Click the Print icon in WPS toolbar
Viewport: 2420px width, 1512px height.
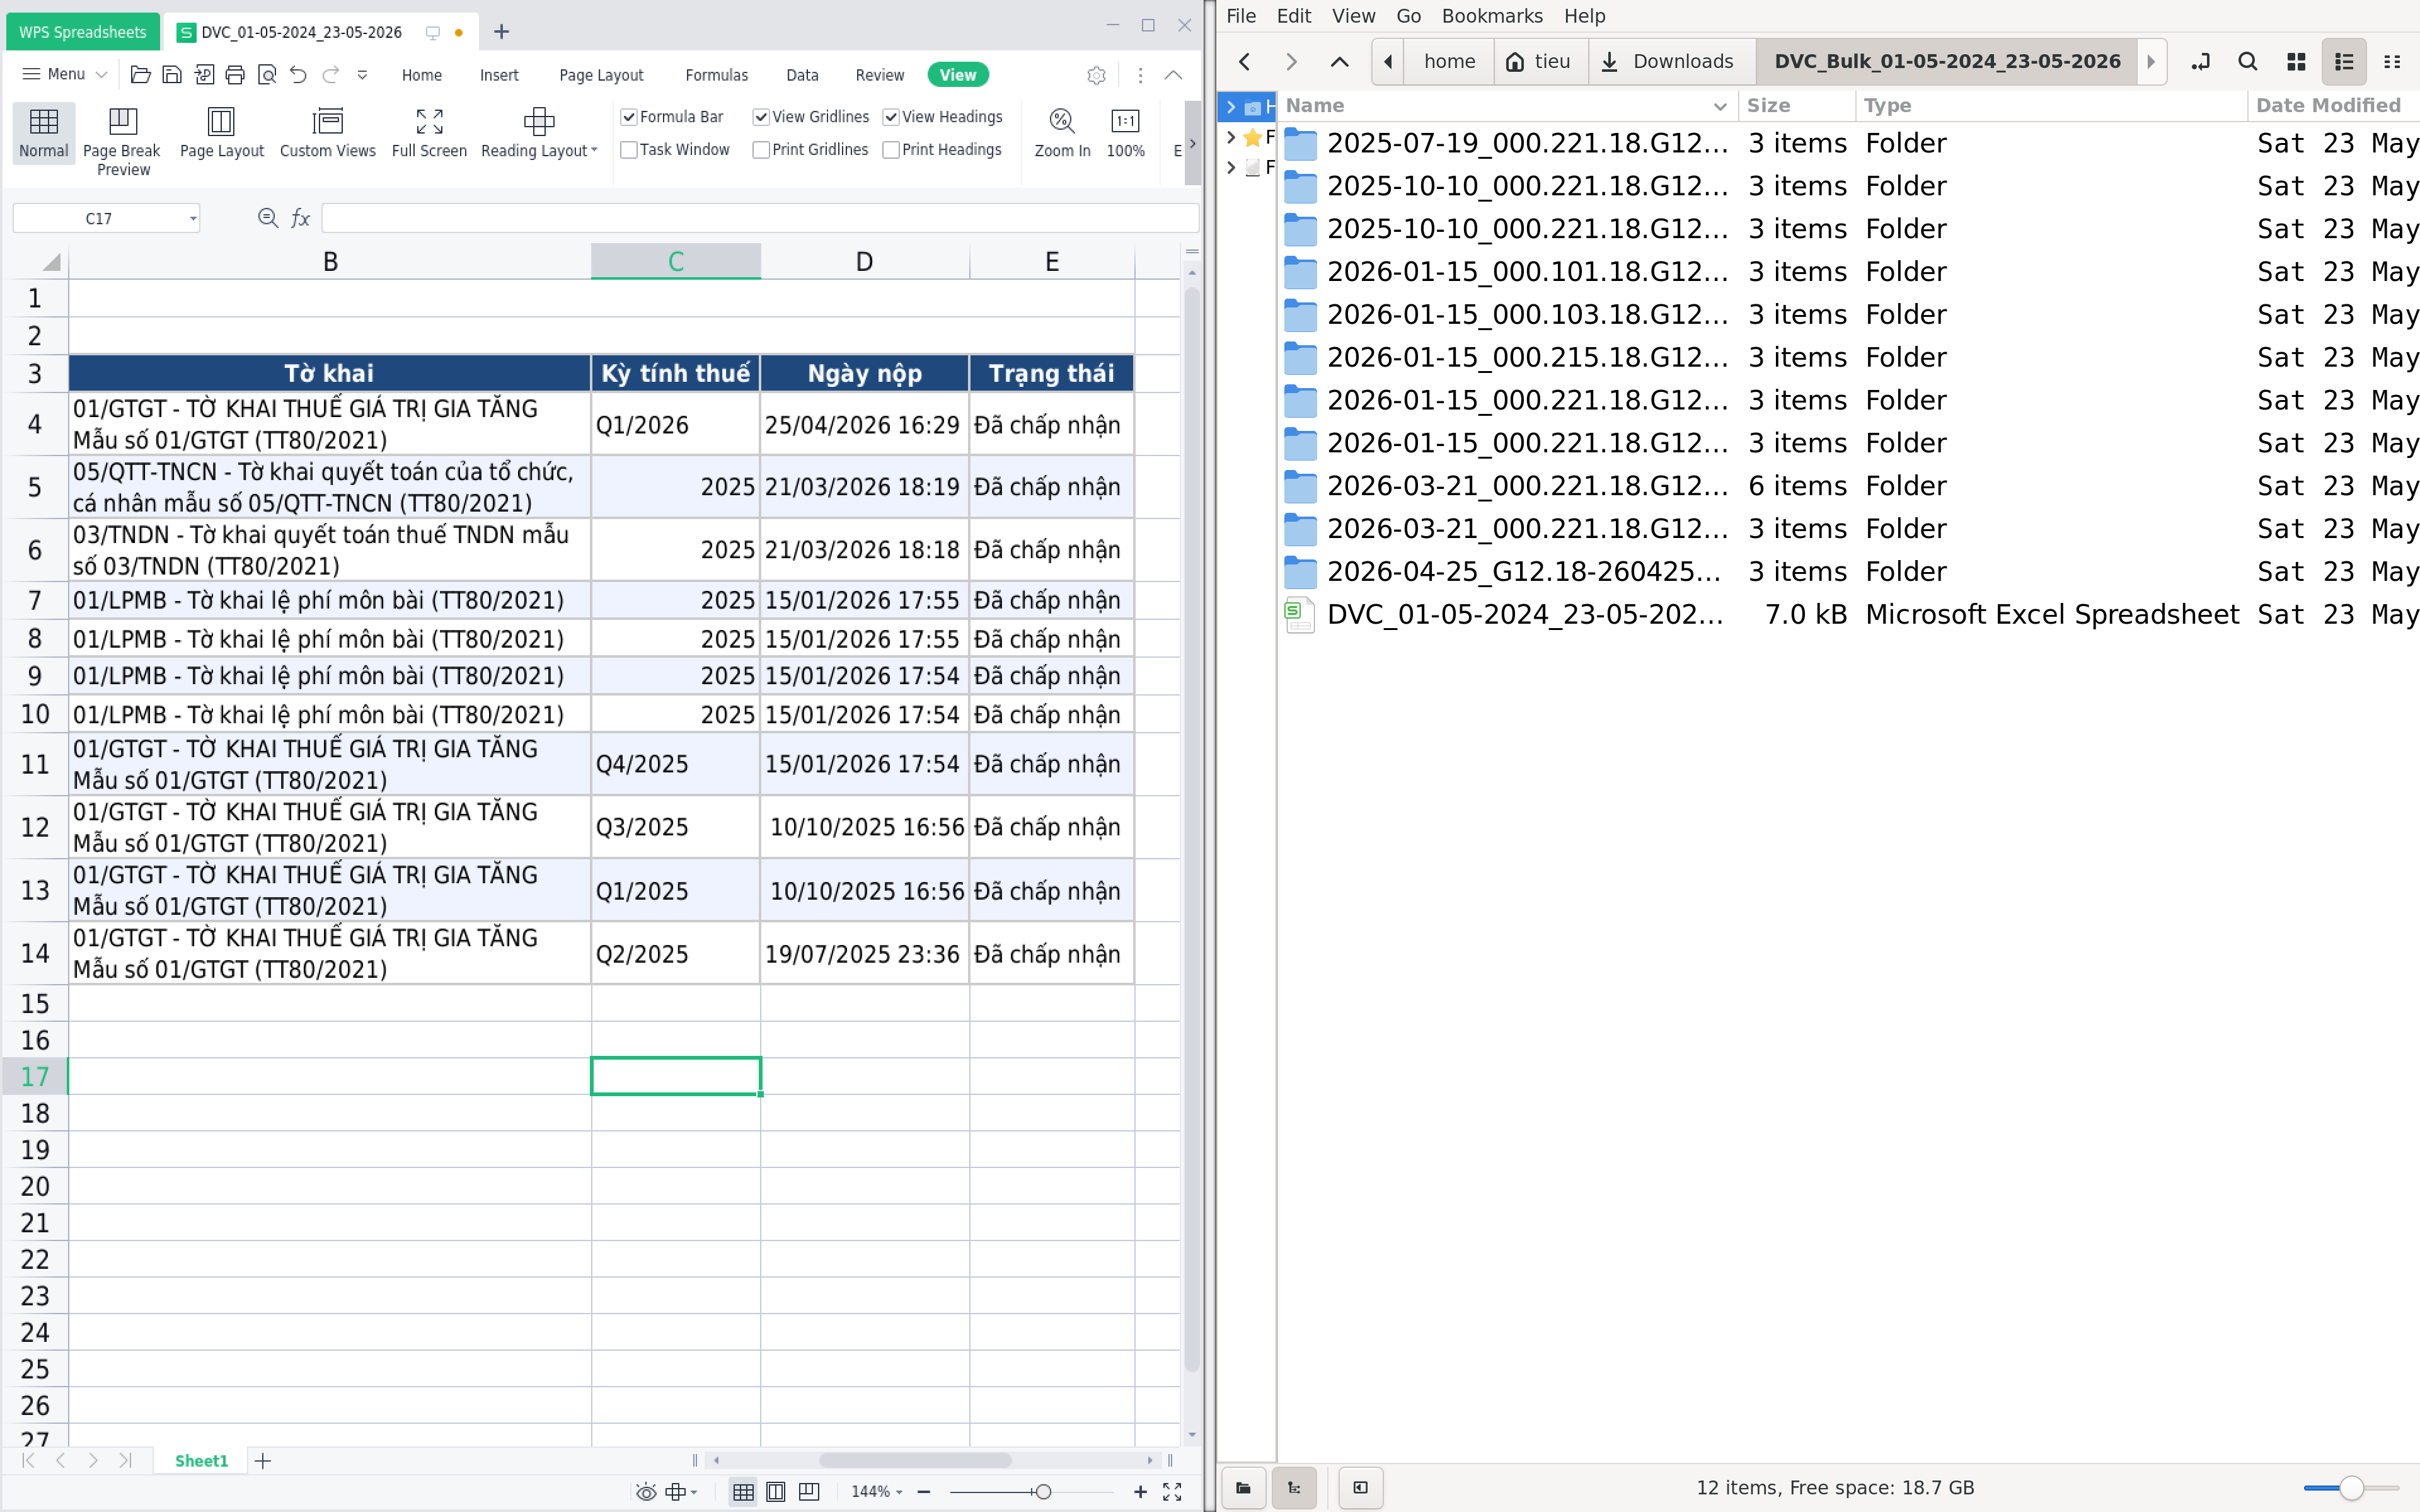[235, 75]
